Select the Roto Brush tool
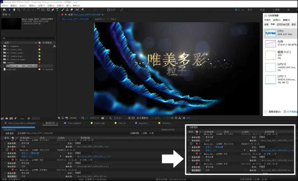 coord(77,10)
